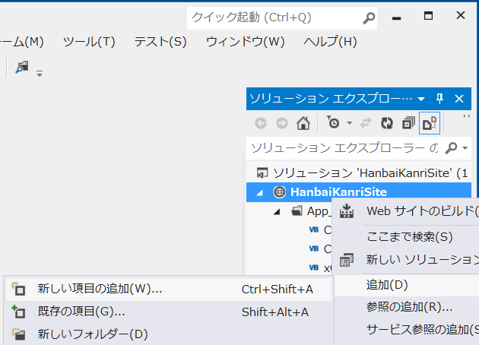The width and height of the screenshot is (479, 345).
Task: Choose 既存の項目(G)... entry
Action: tap(169, 312)
